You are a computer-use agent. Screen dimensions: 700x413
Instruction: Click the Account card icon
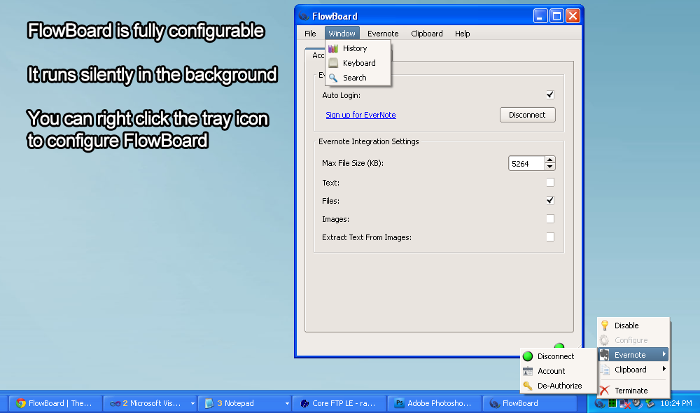[528, 371]
